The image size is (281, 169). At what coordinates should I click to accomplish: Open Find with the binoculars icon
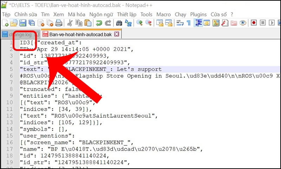pyautogui.click(x=119, y=23)
